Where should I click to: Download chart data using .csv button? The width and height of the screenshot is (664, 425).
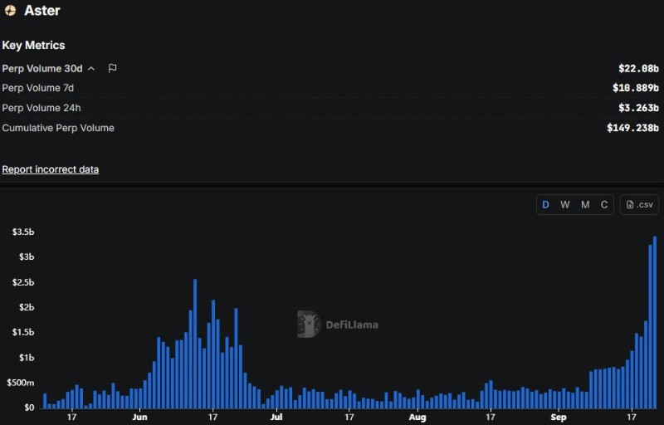click(639, 204)
